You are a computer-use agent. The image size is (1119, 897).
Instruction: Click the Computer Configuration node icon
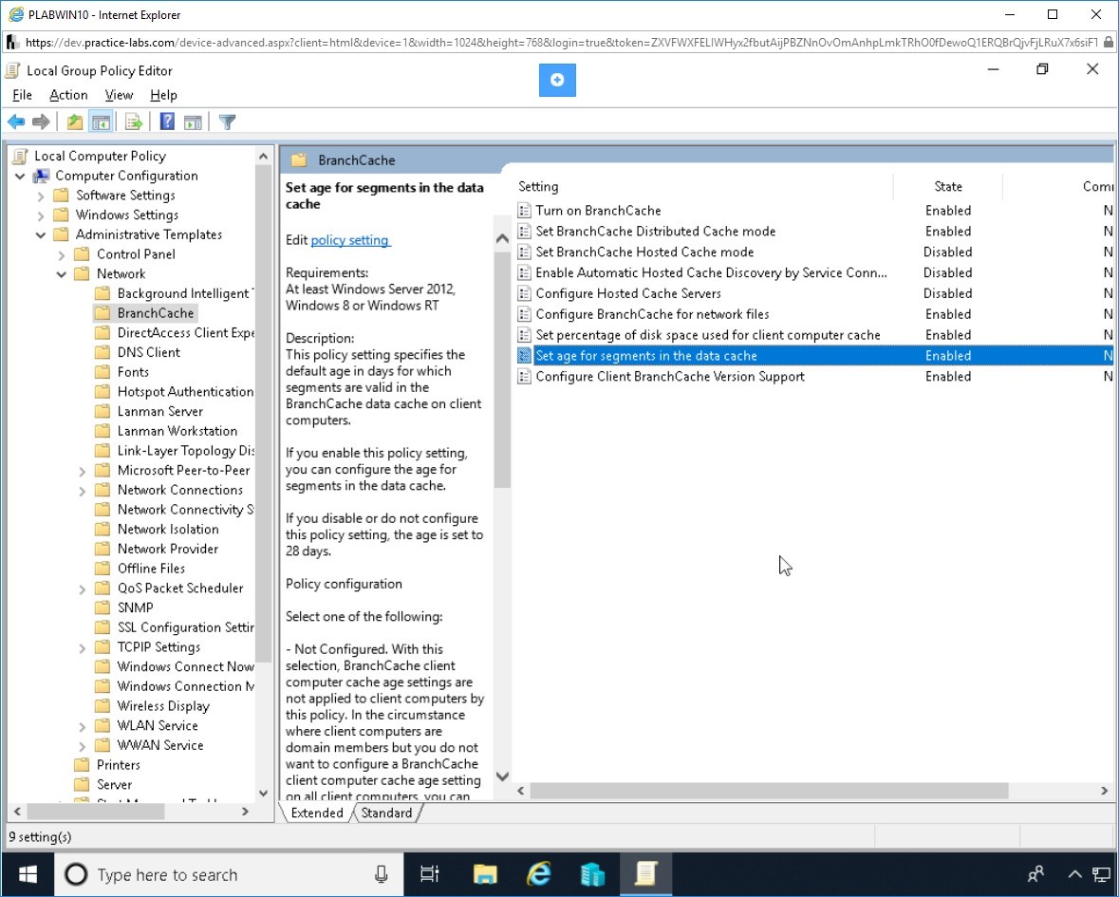click(x=42, y=176)
